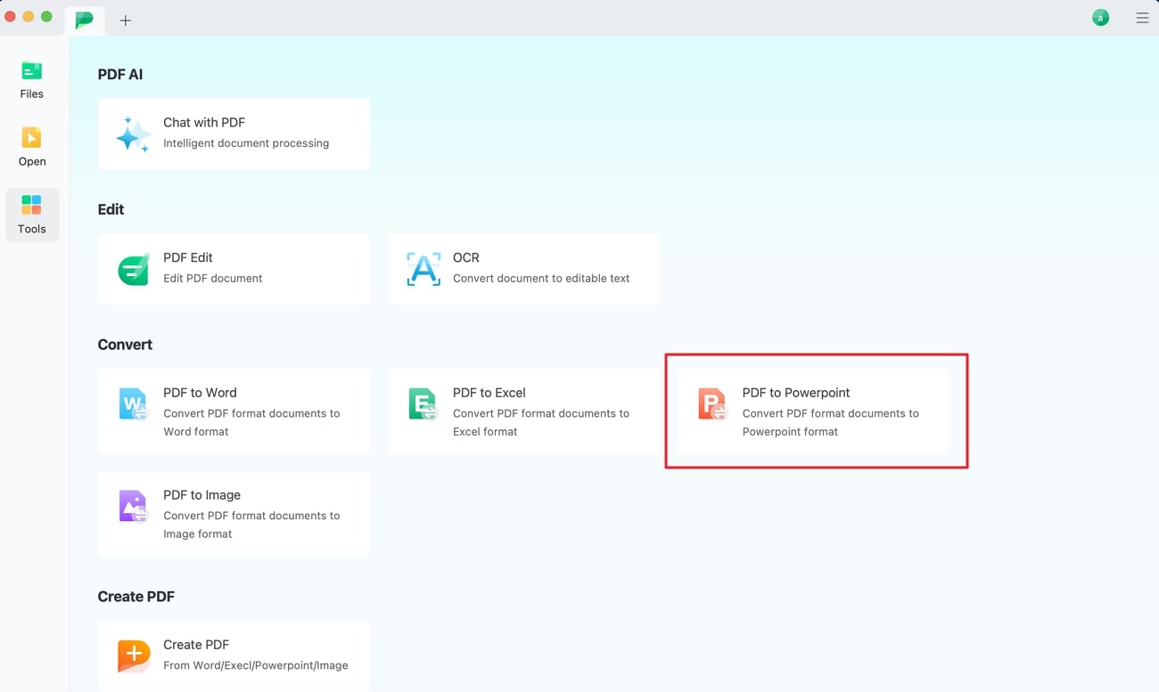Click 'Image format' description text
The height and width of the screenshot is (692, 1159).
coord(198,534)
